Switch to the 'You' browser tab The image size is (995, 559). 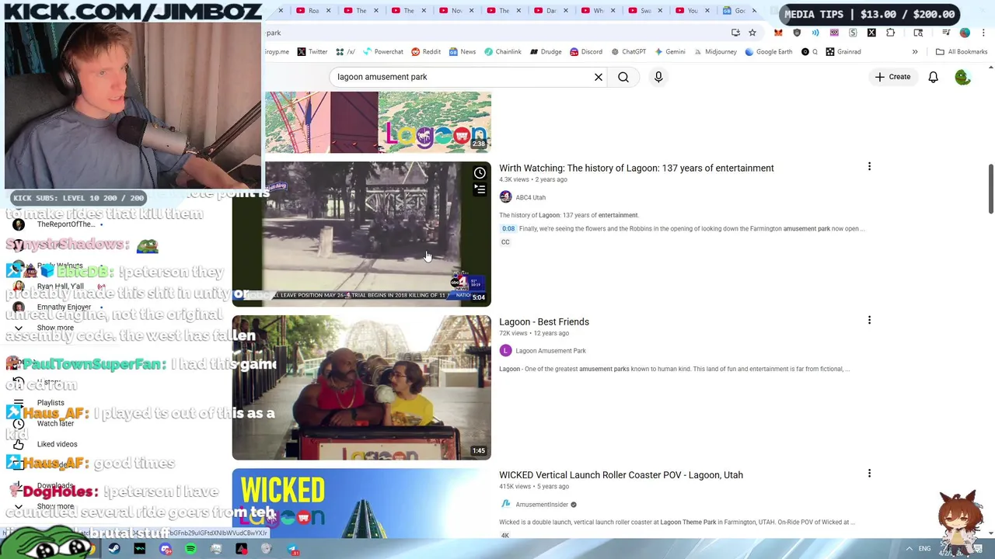point(693,11)
